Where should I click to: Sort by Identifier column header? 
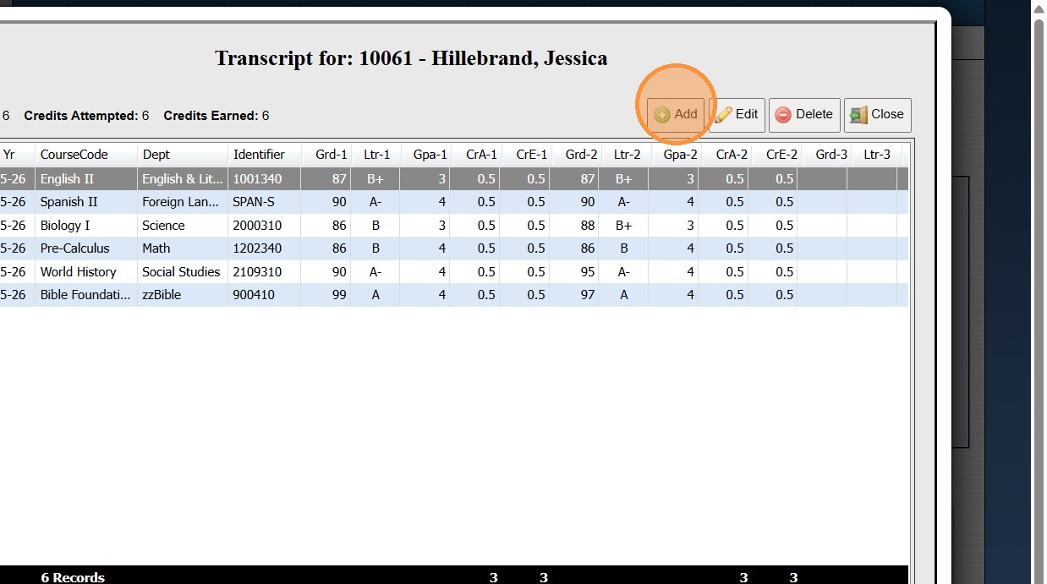click(x=265, y=155)
